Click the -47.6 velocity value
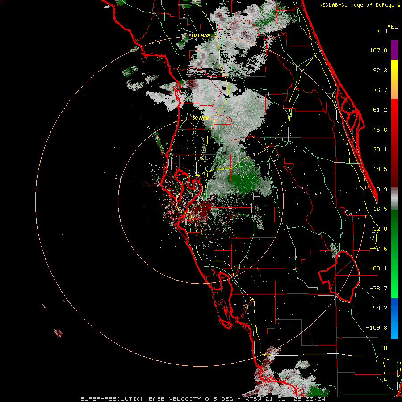Image resolution: width=402 pixels, height=402 pixels. (x=378, y=249)
